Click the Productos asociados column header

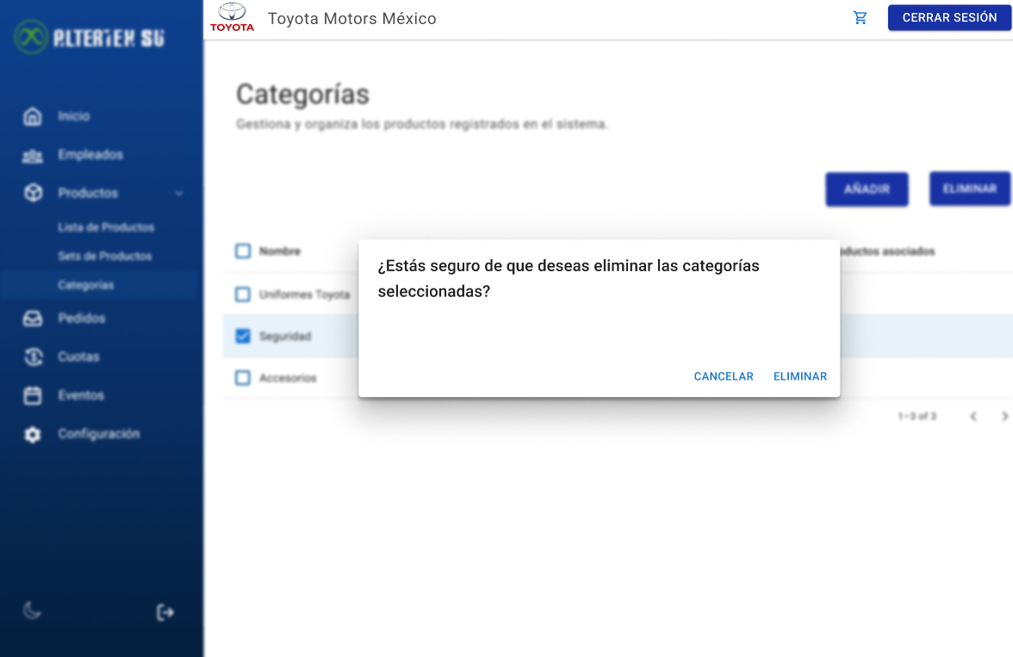pyautogui.click(x=887, y=251)
